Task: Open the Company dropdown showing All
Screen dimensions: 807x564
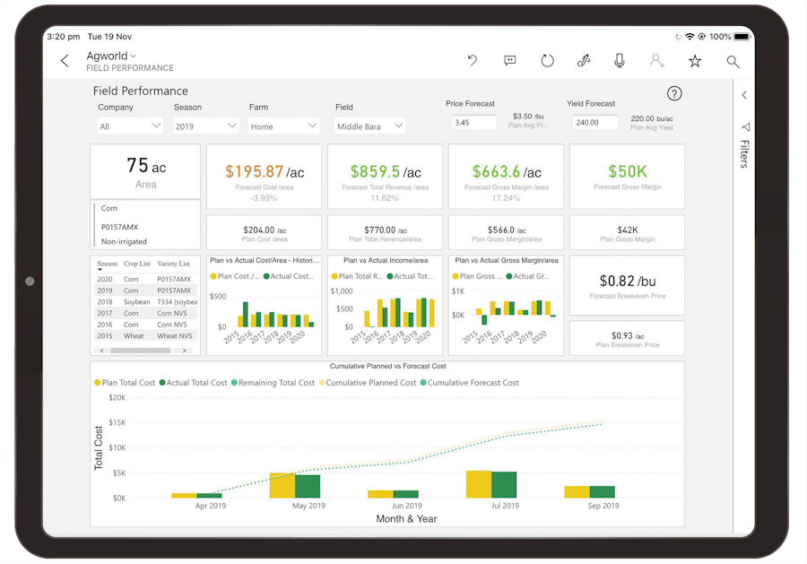Action: pyautogui.click(x=130, y=126)
